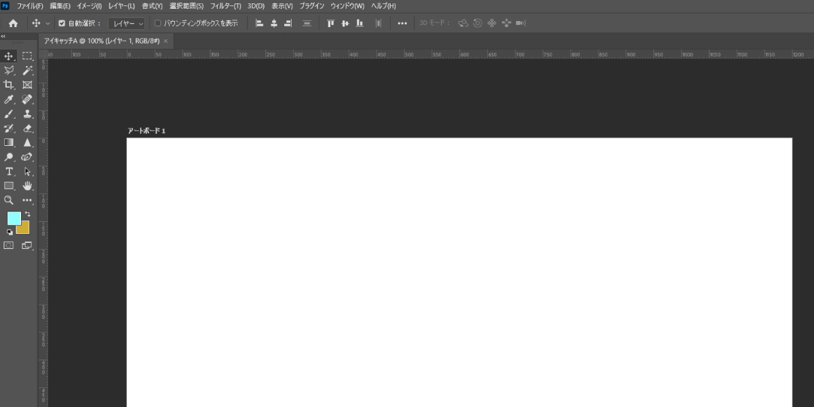Select the Rectangular Marquee tool
The width and height of the screenshot is (814, 407).
(x=27, y=56)
